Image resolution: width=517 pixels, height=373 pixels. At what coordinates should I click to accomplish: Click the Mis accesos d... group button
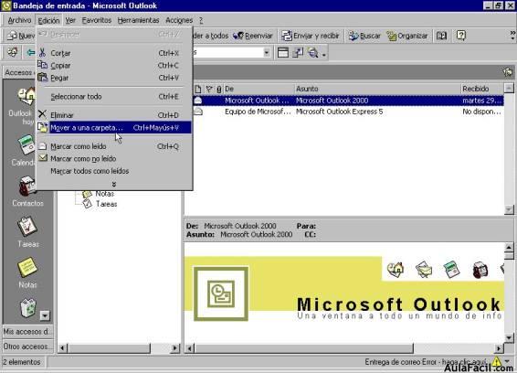pyautogui.click(x=27, y=332)
